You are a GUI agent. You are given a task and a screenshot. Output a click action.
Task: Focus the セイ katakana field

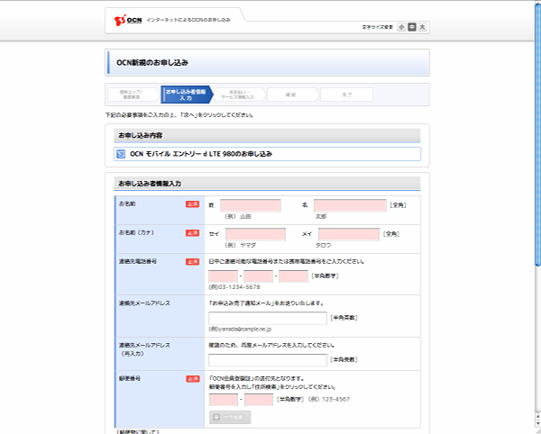pyautogui.click(x=256, y=234)
